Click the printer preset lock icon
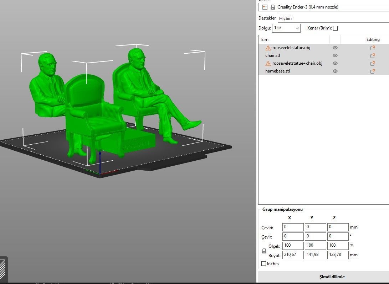Viewport: 389px width, 284px height. coord(273,7)
